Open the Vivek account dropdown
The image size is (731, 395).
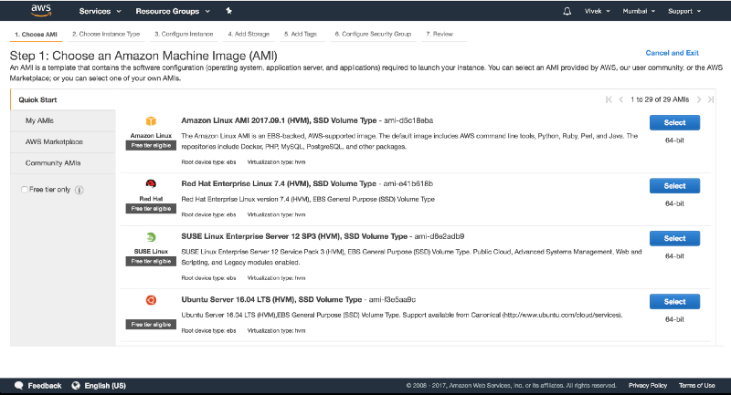(598, 11)
